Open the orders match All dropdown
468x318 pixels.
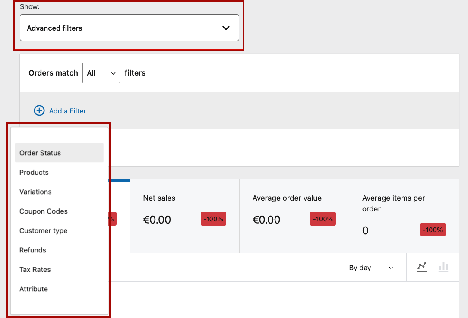tap(101, 73)
